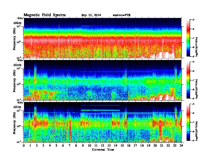Image resolution: width=216 pixels, height=167 pixels.
Task: Click the 10^1 frequency tick of dD/dt panel
Action: tap(19, 68)
